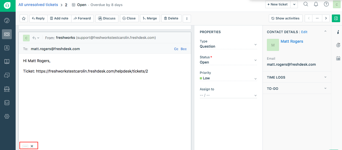Open the time tracking stopwatch icon
The height and width of the screenshot is (150, 342).
tap(338, 45)
